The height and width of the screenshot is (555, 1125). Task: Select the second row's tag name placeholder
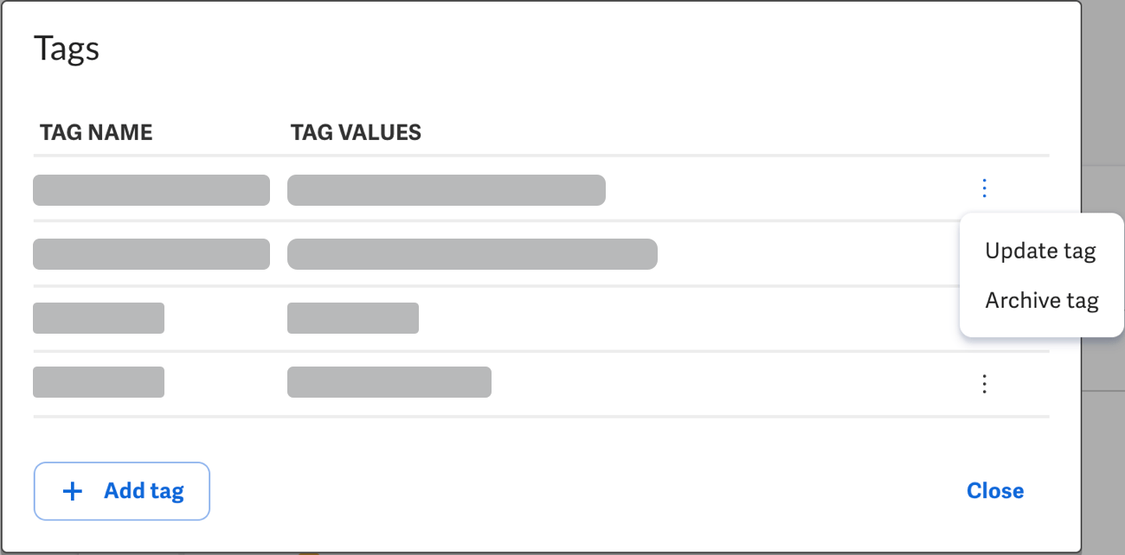tap(151, 253)
